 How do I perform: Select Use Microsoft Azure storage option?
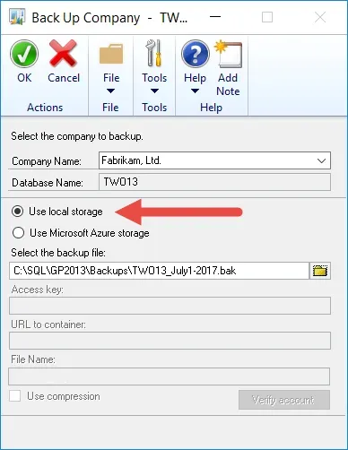[x=18, y=233]
